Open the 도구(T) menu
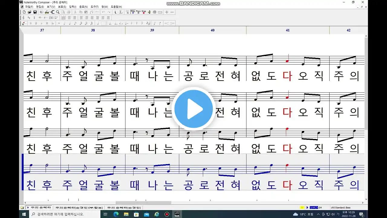The width and height of the screenshot is (387, 218). coord(95,7)
